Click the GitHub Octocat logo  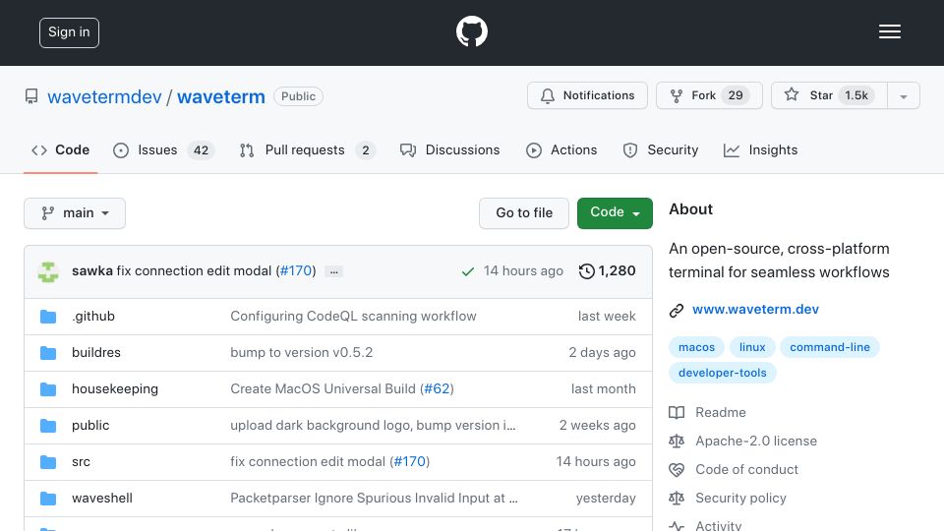pyautogui.click(x=471, y=31)
